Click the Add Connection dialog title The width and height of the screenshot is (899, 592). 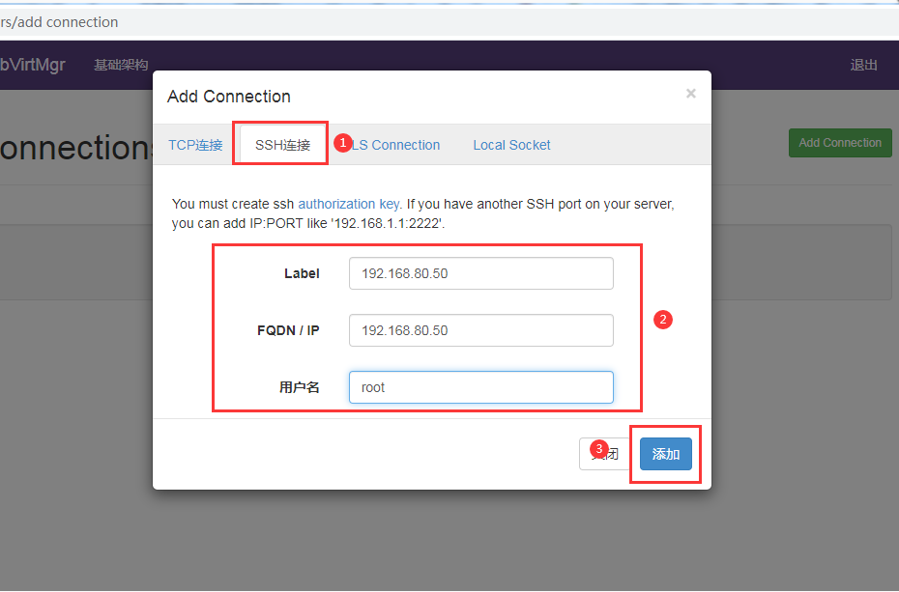(229, 97)
